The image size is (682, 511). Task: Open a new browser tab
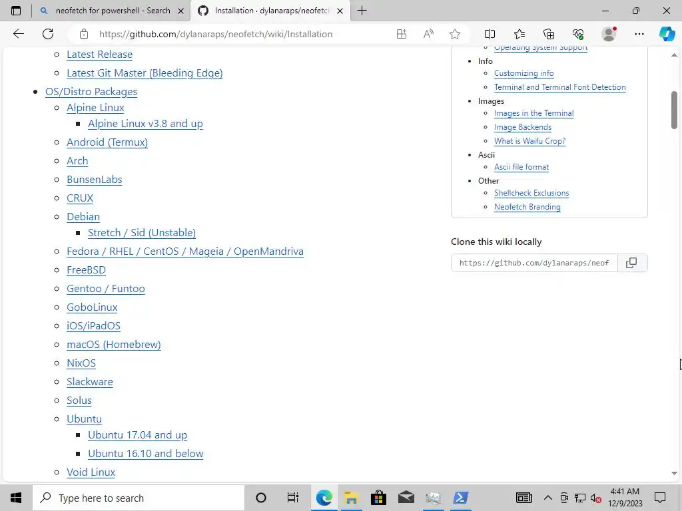point(362,11)
